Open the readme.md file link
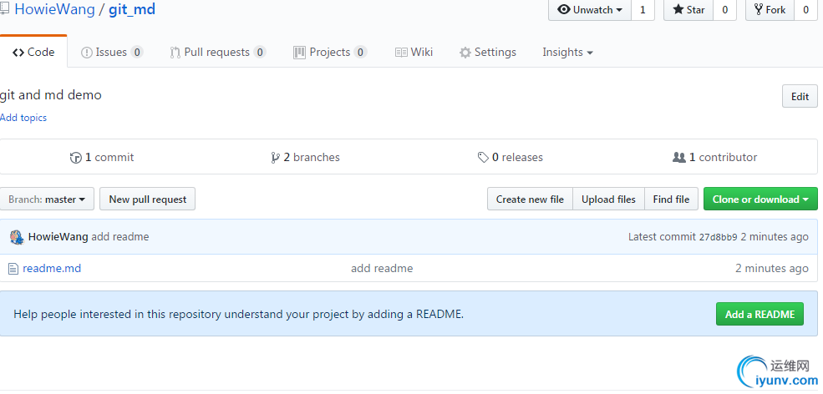The image size is (823, 394). (52, 269)
